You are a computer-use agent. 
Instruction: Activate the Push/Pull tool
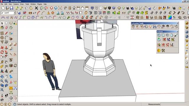[x=6, y=48]
